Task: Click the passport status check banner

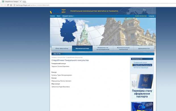Action: coord(142,86)
